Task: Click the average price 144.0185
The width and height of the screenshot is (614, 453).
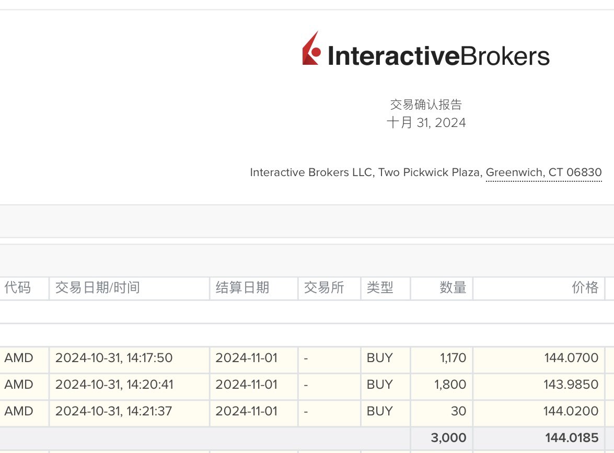Action: point(572,438)
